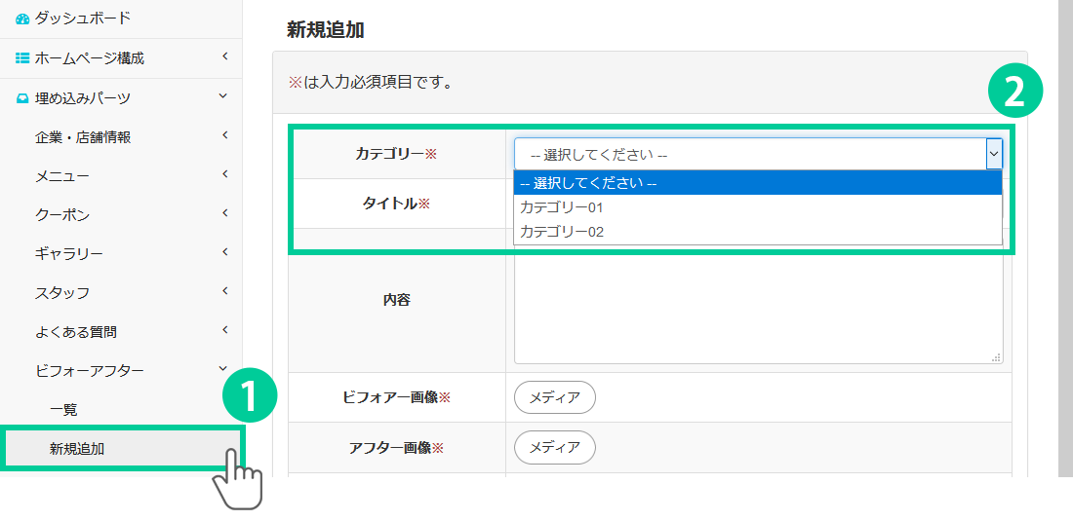This screenshot has width=1073, height=521.
Task: Expand the ホームページ構成 menu chevron
Action: point(224,57)
